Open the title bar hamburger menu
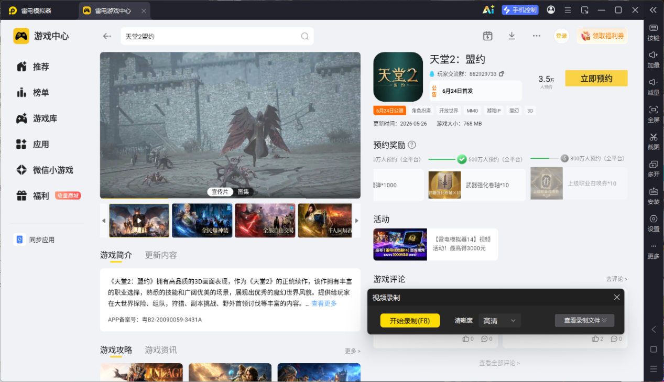Screen dimensions: 664x382 pos(568,10)
